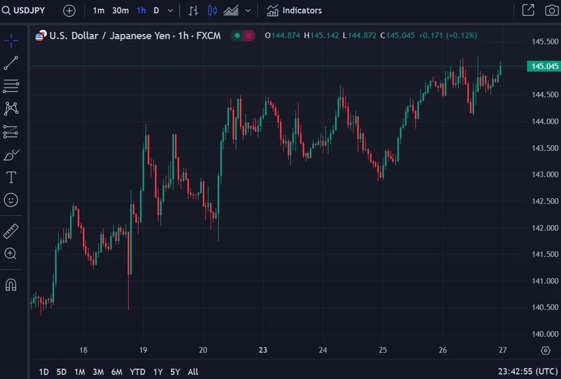The width and height of the screenshot is (561, 379).
Task: Switch to the 30m timeframe
Action: point(120,10)
